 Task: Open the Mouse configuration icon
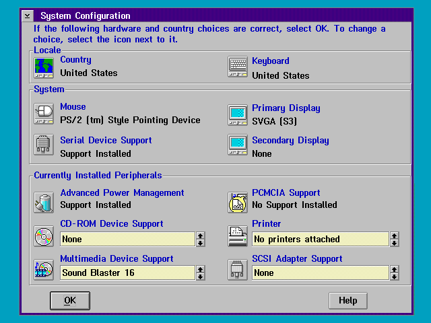tap(44, 114)
